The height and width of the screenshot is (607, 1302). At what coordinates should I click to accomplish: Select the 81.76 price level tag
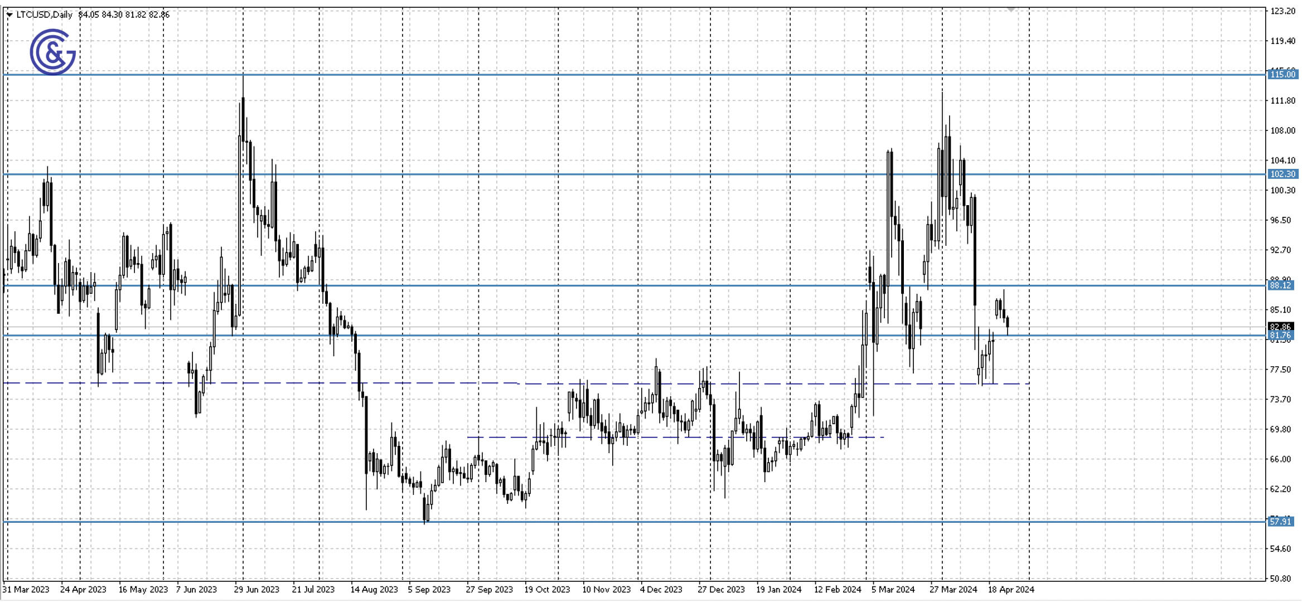pos(1280,335)
